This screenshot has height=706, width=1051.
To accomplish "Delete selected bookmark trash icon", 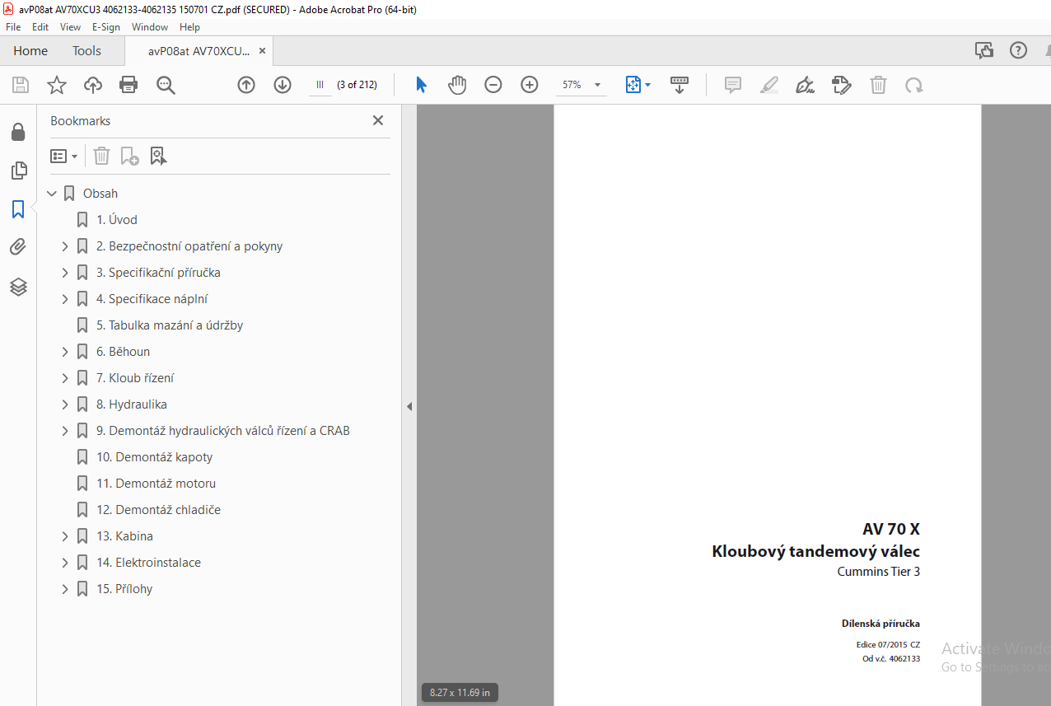I will click(101, 156).
